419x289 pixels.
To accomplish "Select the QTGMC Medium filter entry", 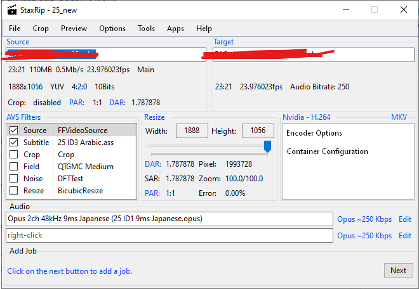I will [x=86, y=167].
